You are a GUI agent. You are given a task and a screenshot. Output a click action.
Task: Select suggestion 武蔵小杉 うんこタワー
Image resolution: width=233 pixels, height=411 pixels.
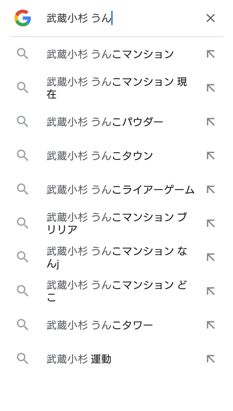[100, 325]
